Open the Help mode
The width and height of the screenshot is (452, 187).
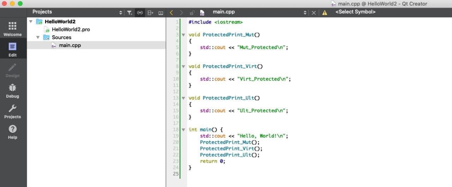13,132
